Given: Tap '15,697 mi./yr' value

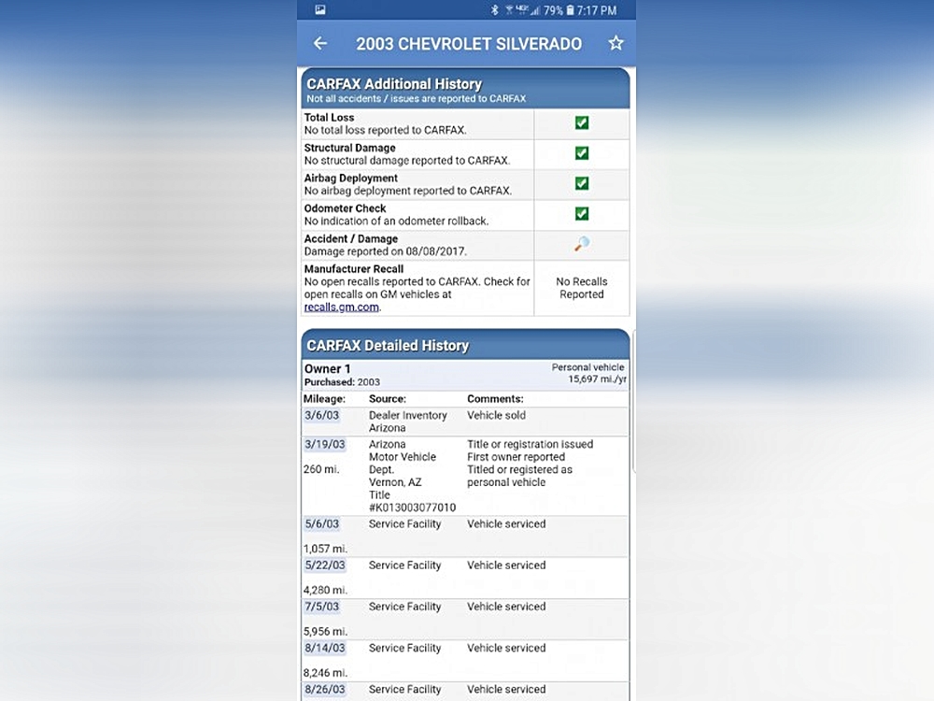Looking at the screenshot, I should (x=597, y=379).
